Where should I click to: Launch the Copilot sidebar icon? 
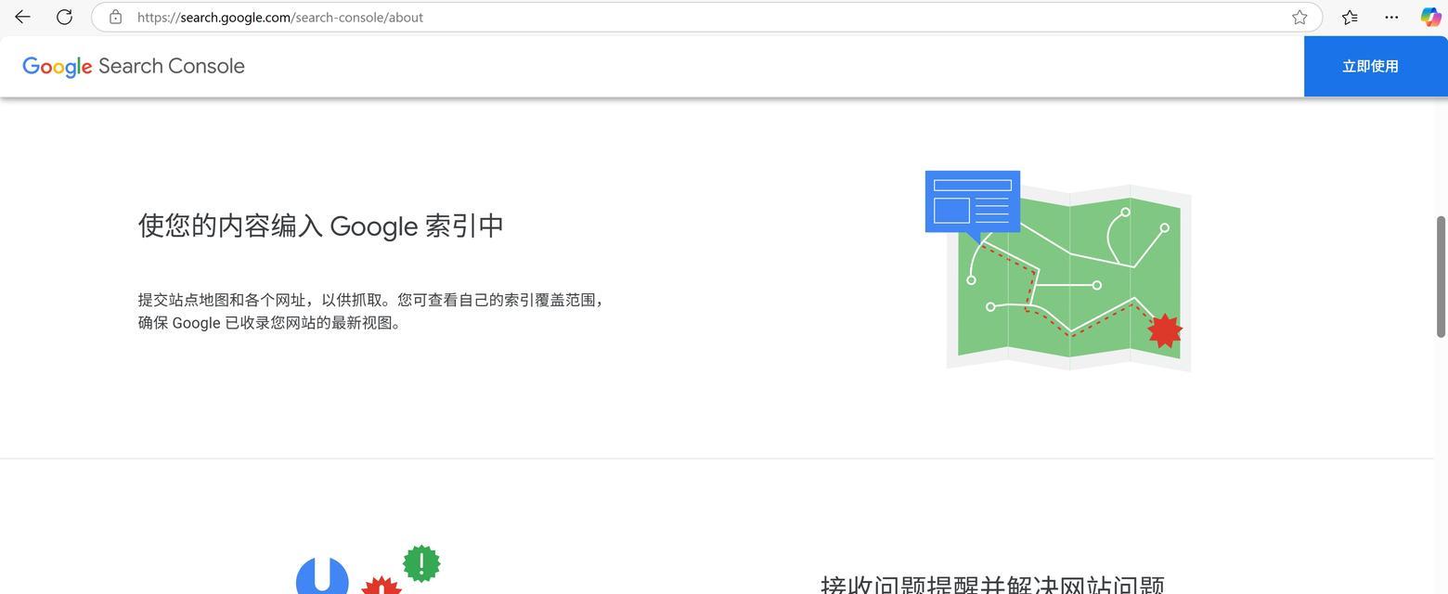point(1431,17)
